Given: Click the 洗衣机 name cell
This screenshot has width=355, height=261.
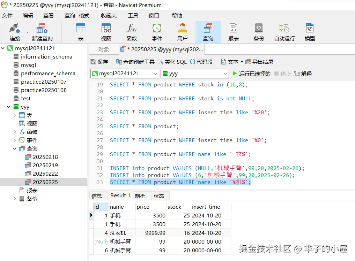Looking at the screenshot, I should pyautogui.click(x=122, y=233).
